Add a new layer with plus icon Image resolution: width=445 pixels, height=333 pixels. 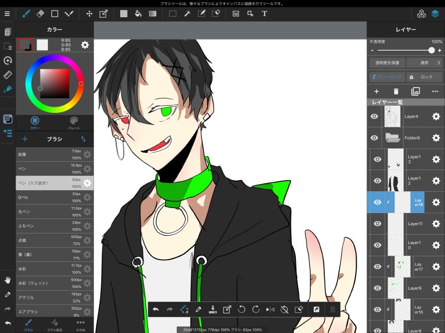tap(377, 91)
